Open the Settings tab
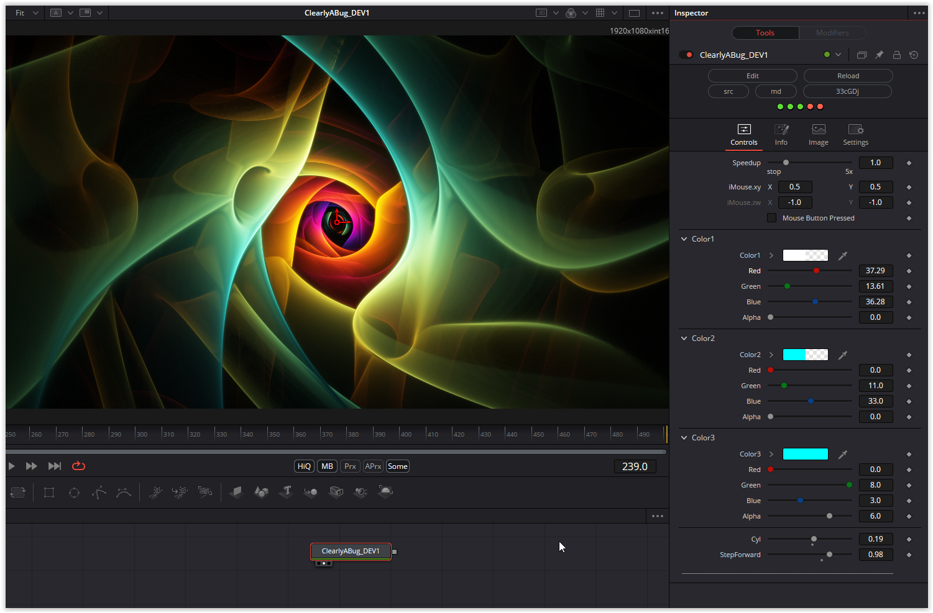The image size is (933, 613). (x=856, y=135)
